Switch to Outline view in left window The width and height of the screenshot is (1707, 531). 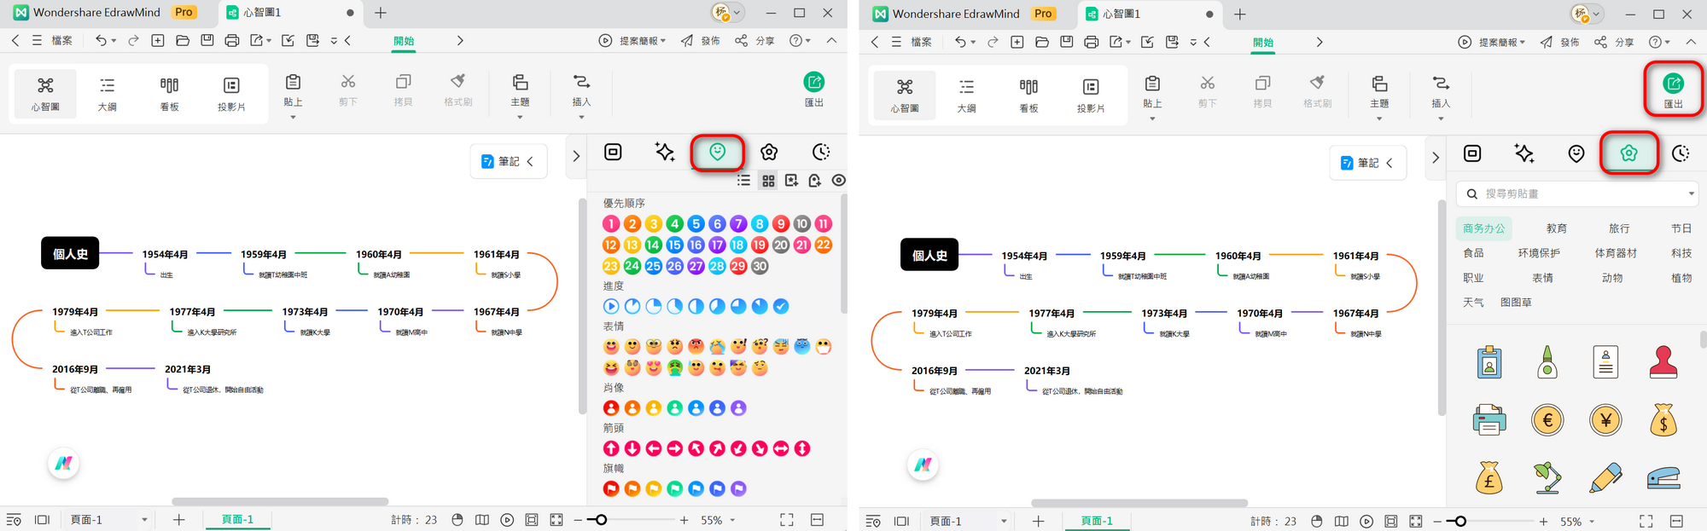108,94
